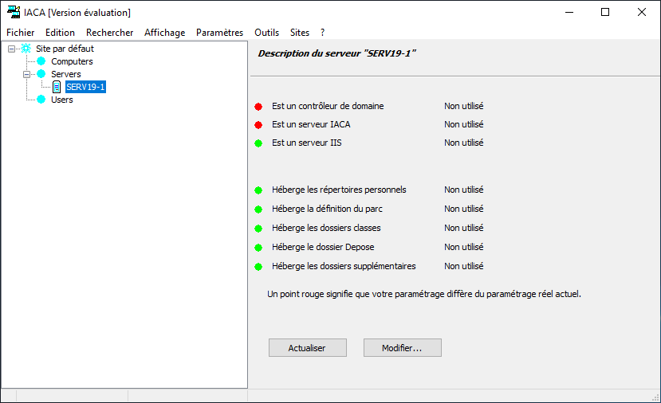
Task: Open the Paramètres menu
Action: [x=219, y=33]
